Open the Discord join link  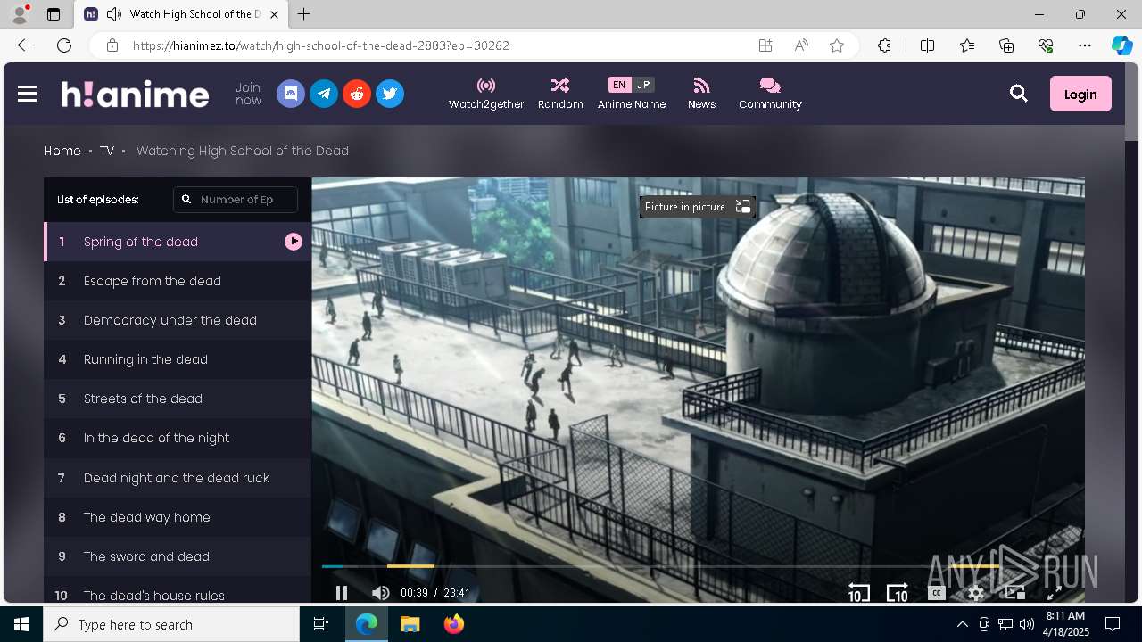(291, 94)
